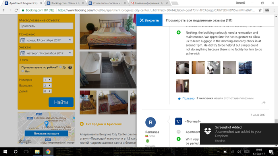Click Показать на карте button

click(46, 133)
